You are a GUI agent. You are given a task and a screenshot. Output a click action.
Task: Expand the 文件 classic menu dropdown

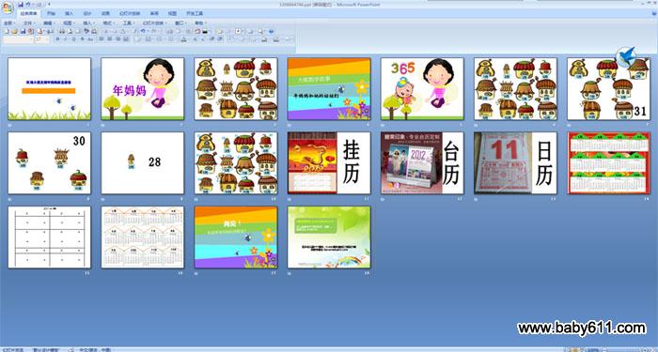[30, 23]
